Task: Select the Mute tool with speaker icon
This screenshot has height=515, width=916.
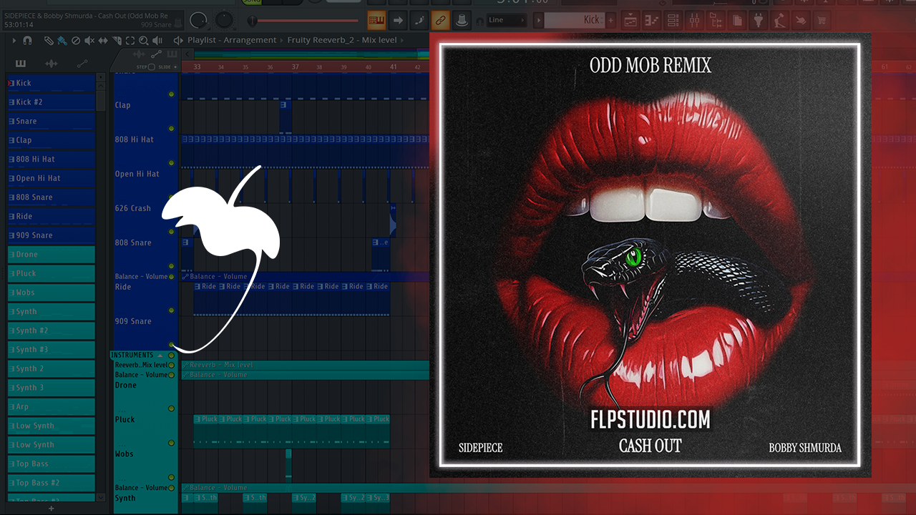Action: pos(89,41)
